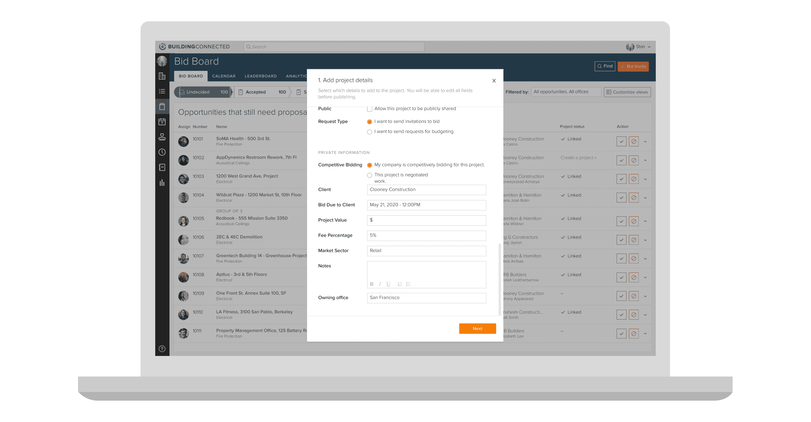Open the address book icon in sidebar
The image size is (811, 422).
point(162,167)
